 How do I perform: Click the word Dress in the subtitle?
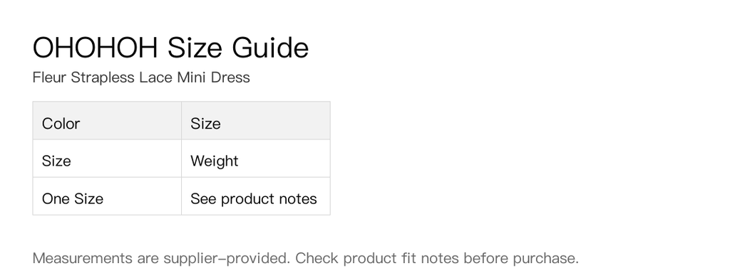(x=230, y=77)
